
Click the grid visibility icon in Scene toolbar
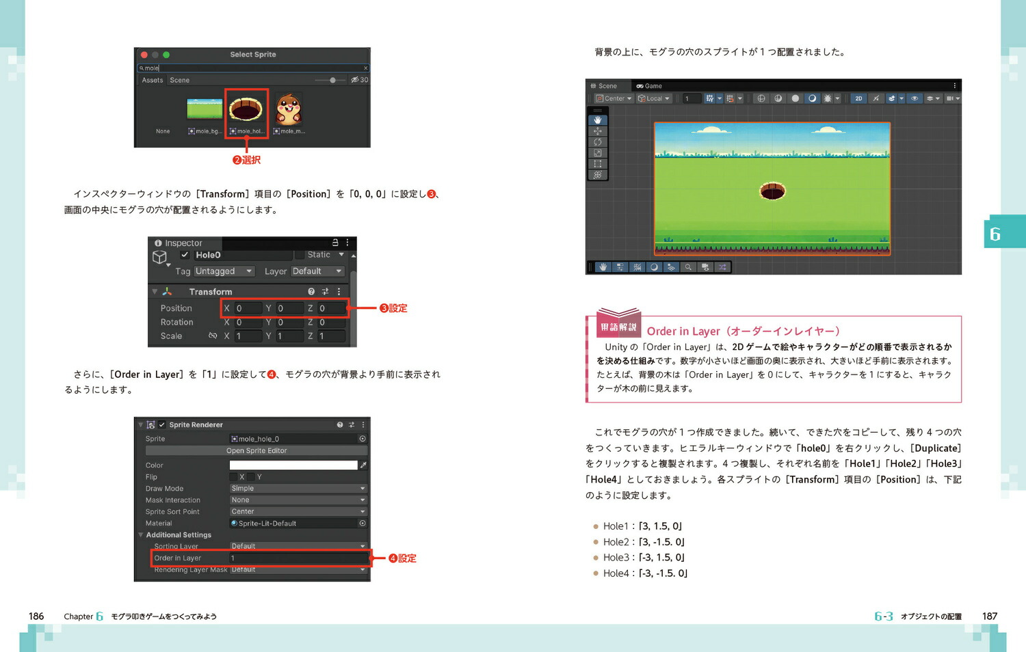coord(709,98)
